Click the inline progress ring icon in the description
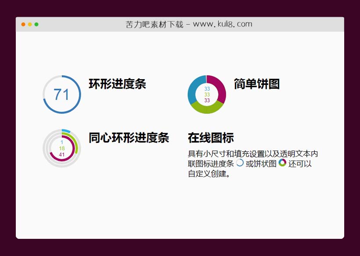Screen dimensions: 360x256 coord(240,164)
